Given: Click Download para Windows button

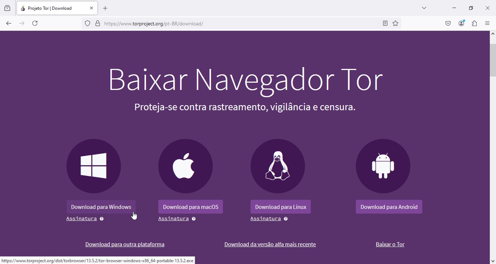Looking at the screenshot, I should [x=101, y=207].
